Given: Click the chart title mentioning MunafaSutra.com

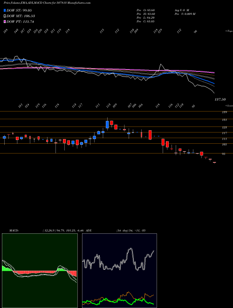Looking at the screenshot, I should [47, 3].
